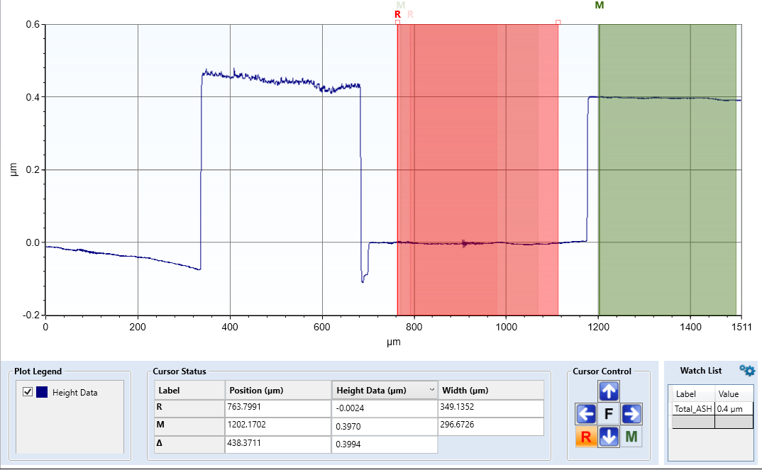Open the Height Data column dropdown arrow
The width and height of the screenshot is (762, 470).
point(431,390)
